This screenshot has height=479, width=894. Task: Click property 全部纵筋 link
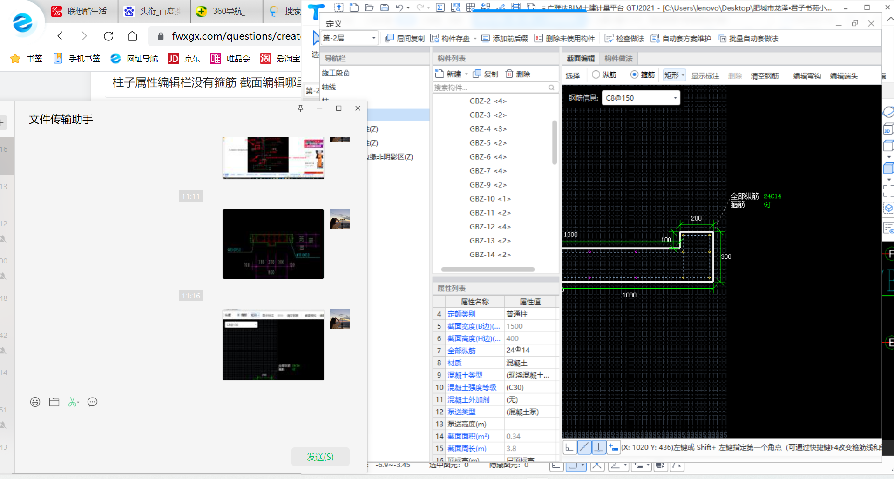point(461,351)
